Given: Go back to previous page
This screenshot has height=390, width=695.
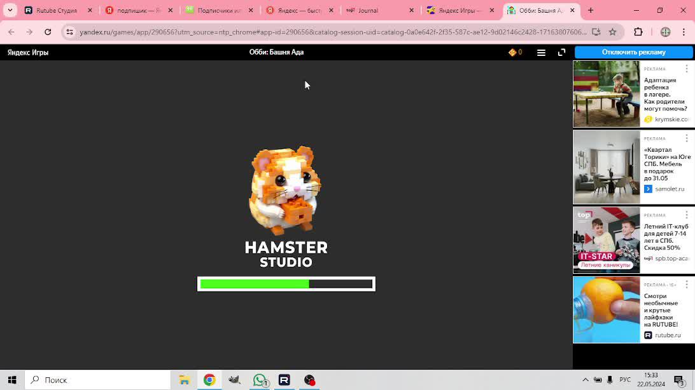Looking at the screenshot, I should pyautogui.click(x=11, y=32).
